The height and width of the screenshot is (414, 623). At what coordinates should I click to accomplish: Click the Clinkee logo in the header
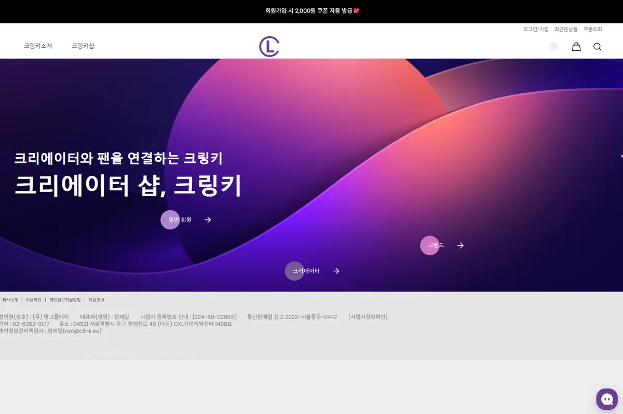point(269,46)
